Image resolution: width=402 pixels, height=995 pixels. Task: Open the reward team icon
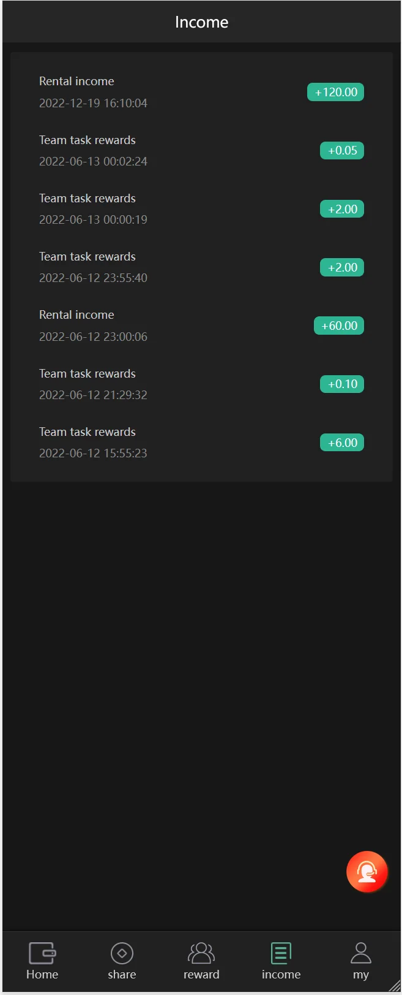pos(201,953)
